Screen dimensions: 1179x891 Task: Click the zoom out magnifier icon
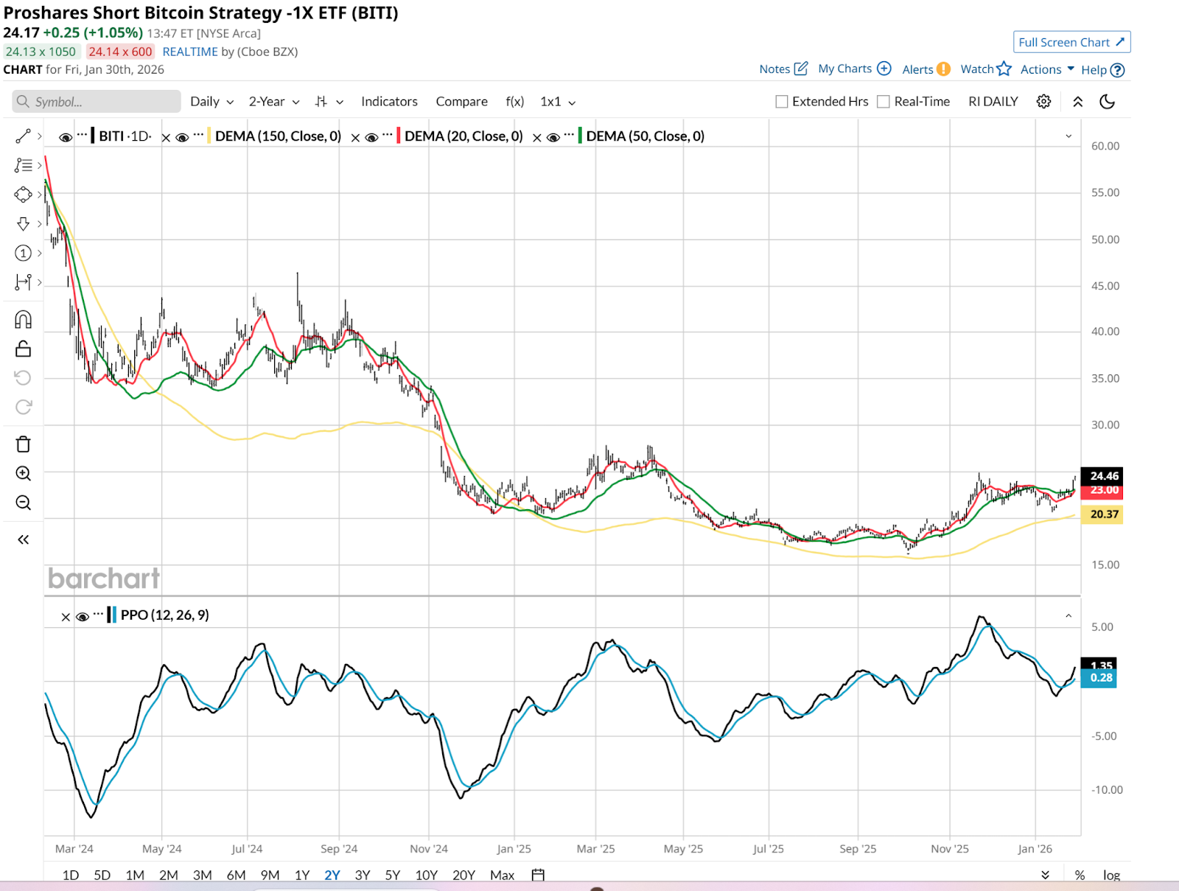pyautogui.click(x=23, y=503)
